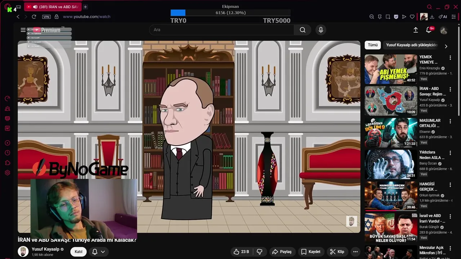Go back to previous page

[x=18, y=17]
